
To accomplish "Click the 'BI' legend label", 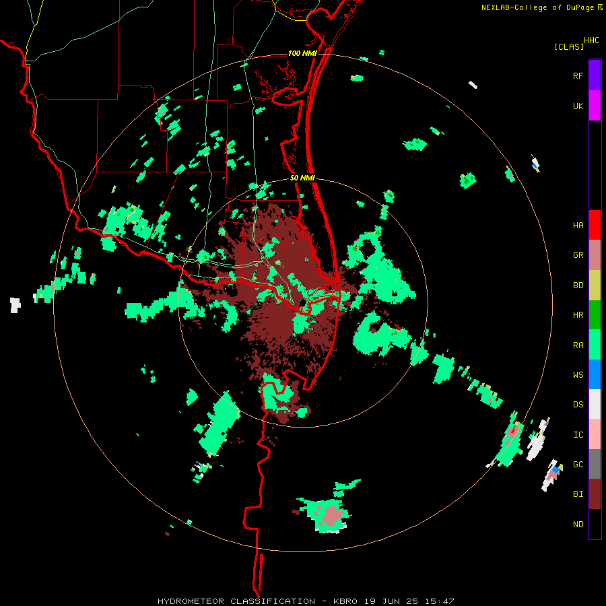I will click(578, 494).
